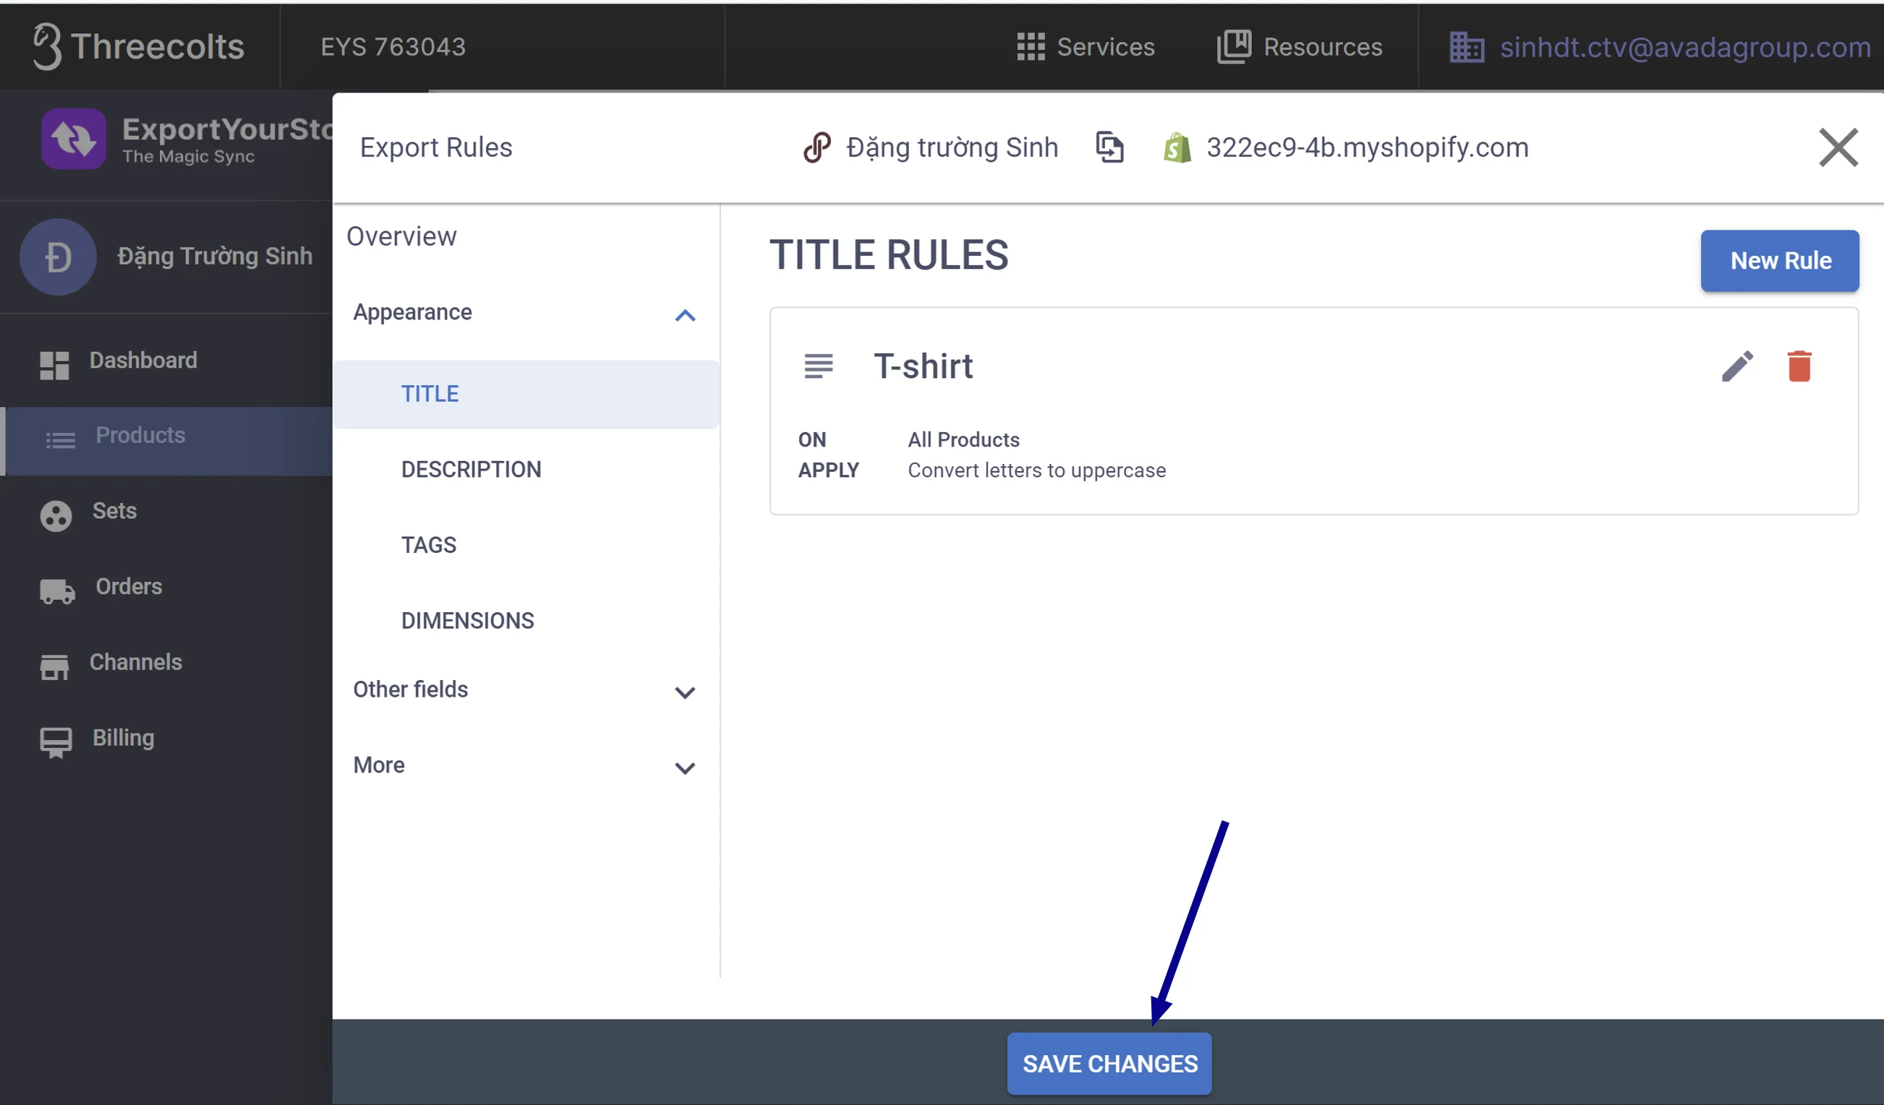Image resolution: width=1884 pixels, height=1105 pixels.
Task: Select the TITLE rules tab
Action: pos(527,394)
